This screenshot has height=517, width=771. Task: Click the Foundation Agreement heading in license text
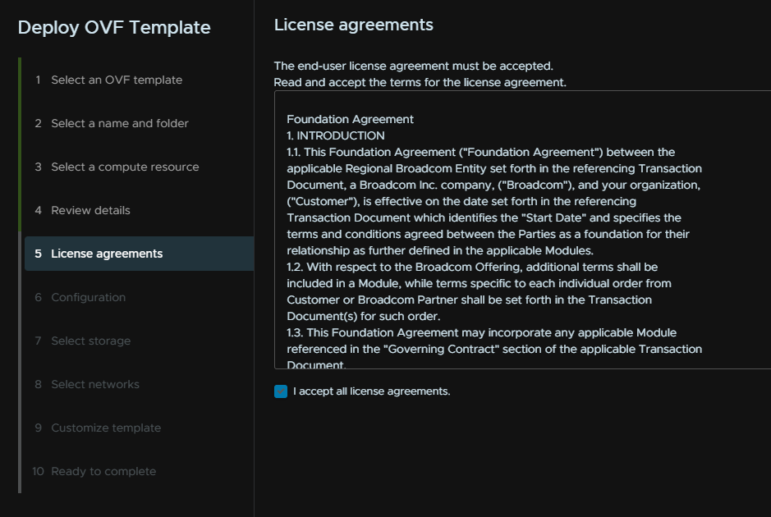350,120
